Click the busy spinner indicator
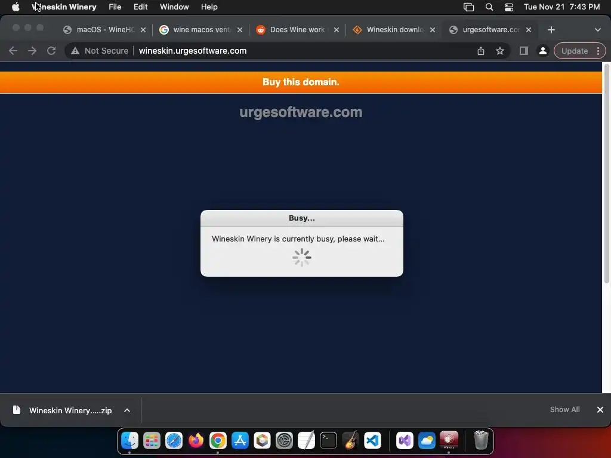The height and width of the screenshot is (458, 611). click(x=301, y=258)
